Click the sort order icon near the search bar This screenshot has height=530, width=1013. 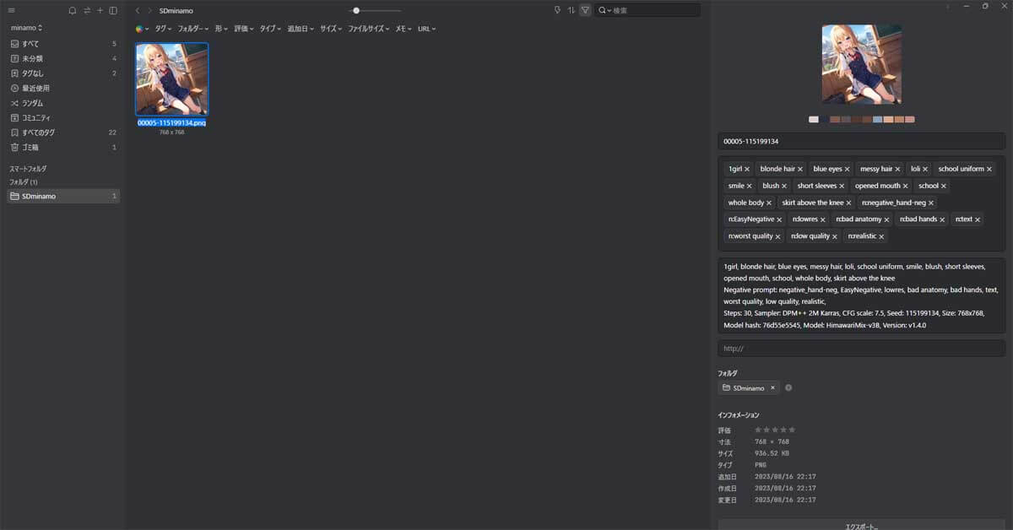coord(569,10)
